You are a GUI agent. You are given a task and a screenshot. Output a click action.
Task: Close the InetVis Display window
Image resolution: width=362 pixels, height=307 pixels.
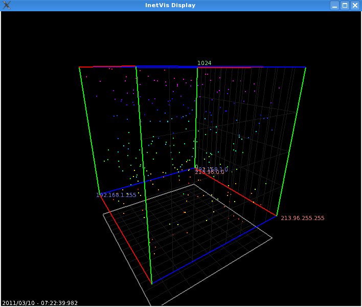pos(355,5)
